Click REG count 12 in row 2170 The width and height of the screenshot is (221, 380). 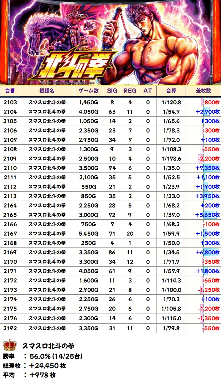pos(130,262)
